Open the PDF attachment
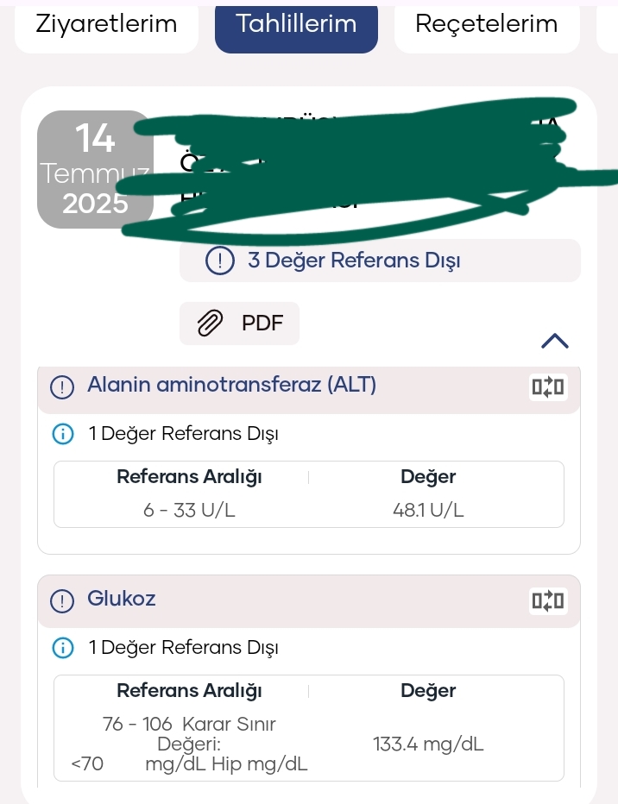Image resolution: width=618 pixels, height=804 pixels. (x=239, y=323)
